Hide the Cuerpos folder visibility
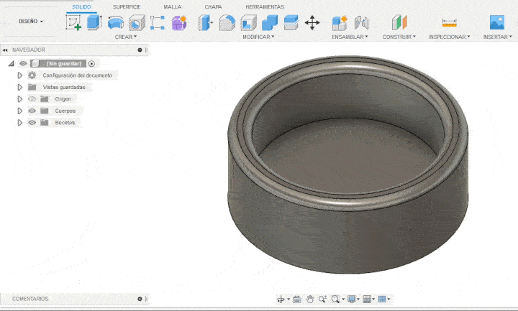The height and width of the screenshot is (311, 518). pos(32,111)
